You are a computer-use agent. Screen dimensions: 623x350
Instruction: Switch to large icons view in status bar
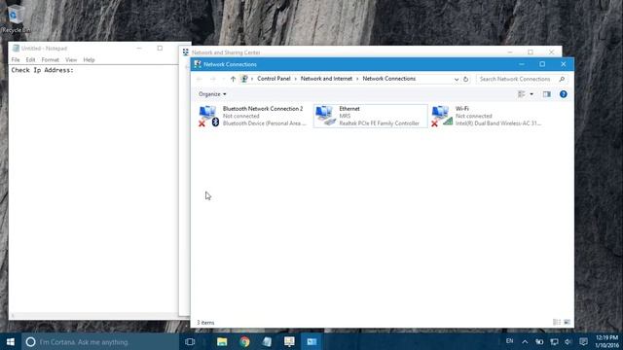[567, 322]
